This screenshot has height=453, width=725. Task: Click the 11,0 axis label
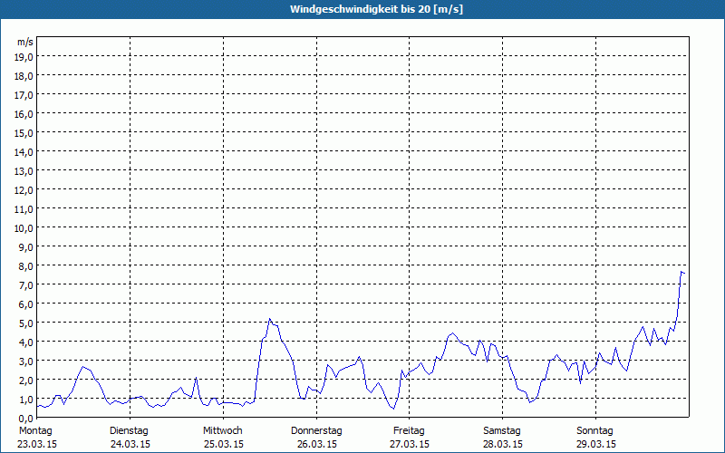tap(24, 209)
